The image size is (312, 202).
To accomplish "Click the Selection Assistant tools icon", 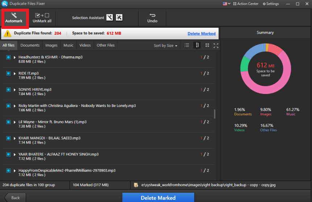I will [x=119, y=17].
